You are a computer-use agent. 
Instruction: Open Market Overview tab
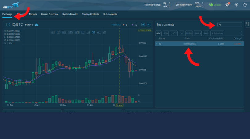tap(49, 14)
